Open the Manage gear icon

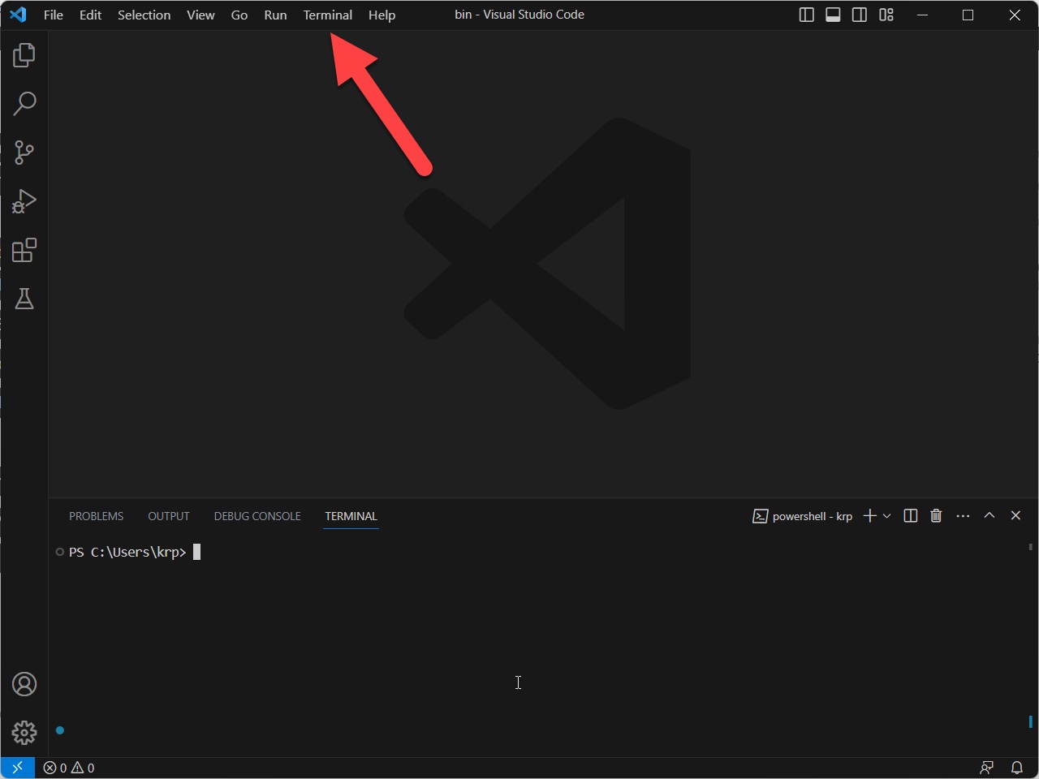click(x=24, y=733)
